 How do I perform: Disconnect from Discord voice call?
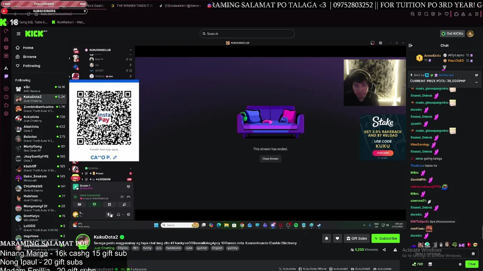click(128, 197)
